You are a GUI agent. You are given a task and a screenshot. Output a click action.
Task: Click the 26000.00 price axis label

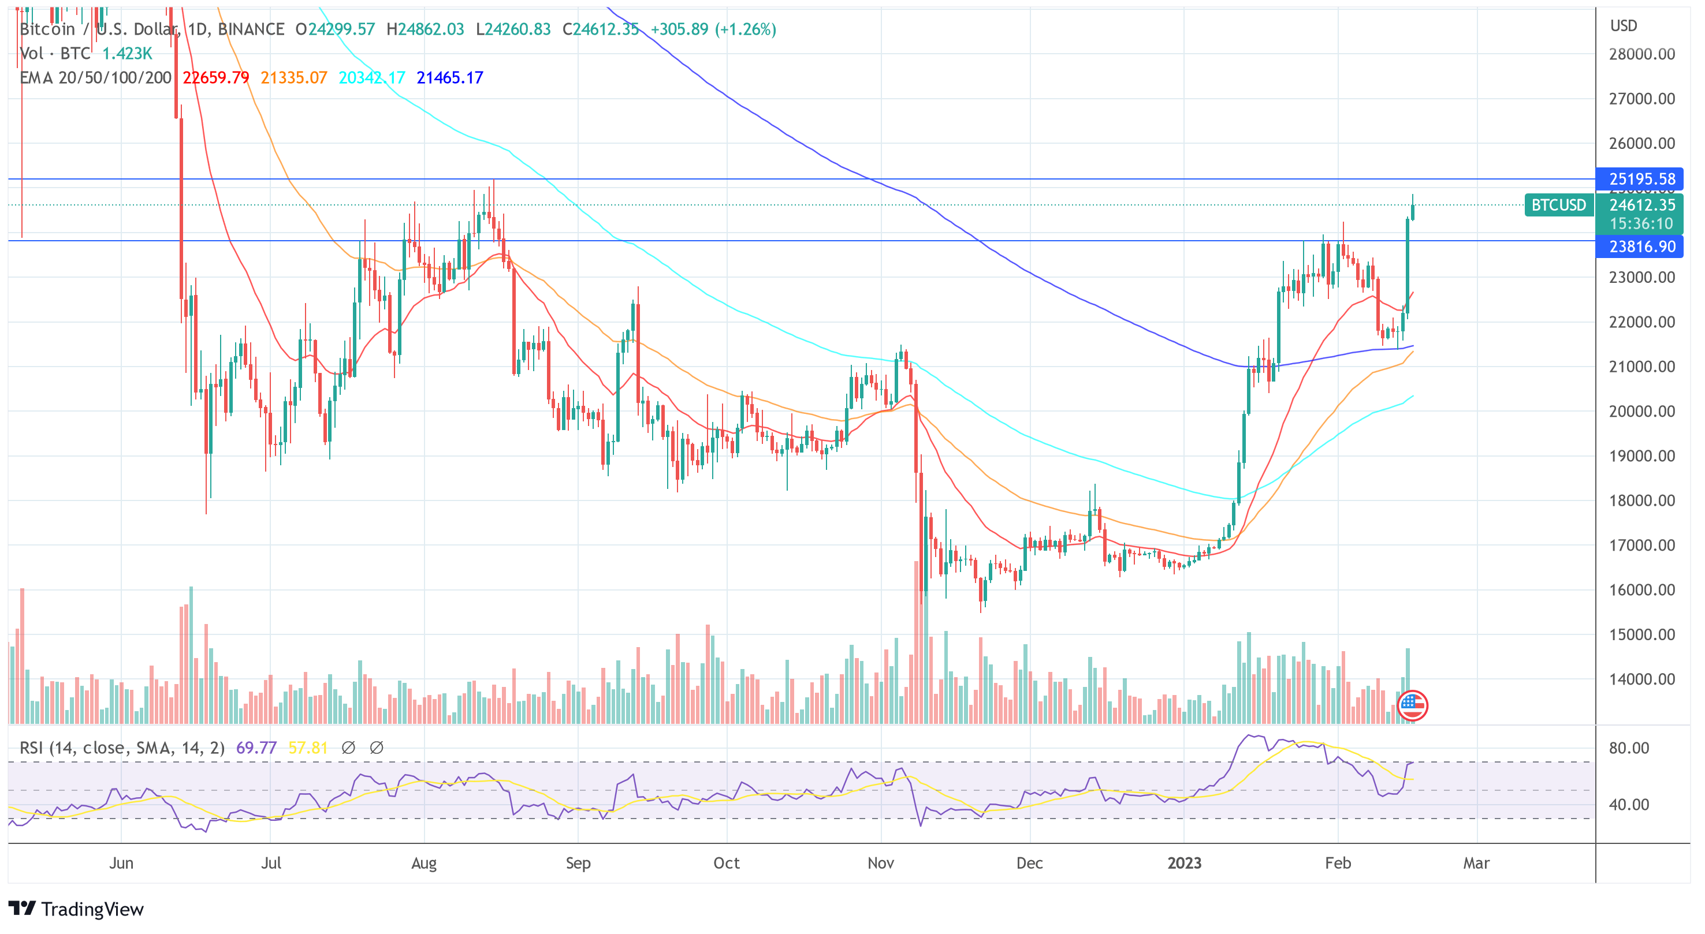1642,144
